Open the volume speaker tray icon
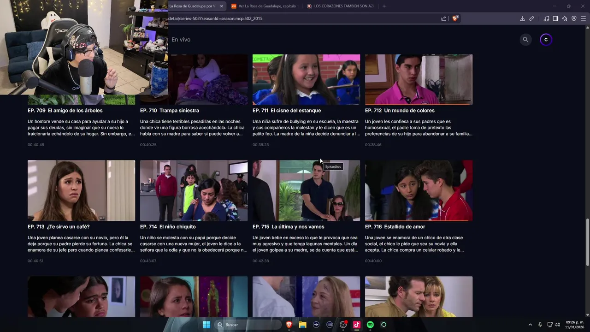 pos(557,325)
